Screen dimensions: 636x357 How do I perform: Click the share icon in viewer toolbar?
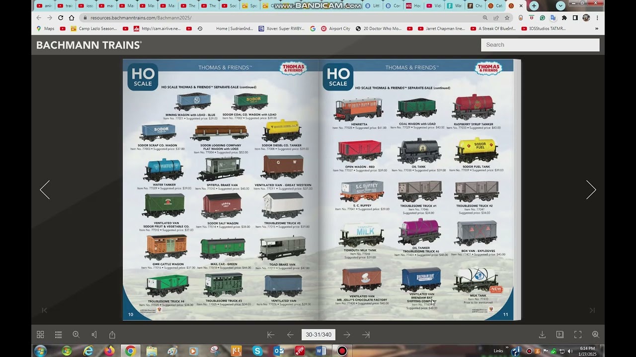tap(112, 335)
